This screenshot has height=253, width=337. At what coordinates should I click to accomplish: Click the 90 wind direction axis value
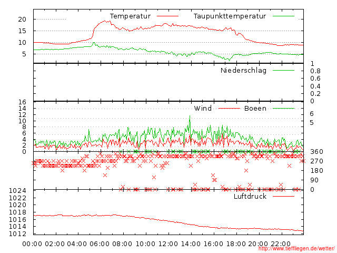(x=314, y=180)
